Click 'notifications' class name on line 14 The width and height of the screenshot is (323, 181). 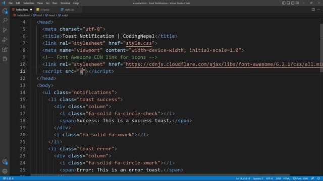(x=92, y=93)
